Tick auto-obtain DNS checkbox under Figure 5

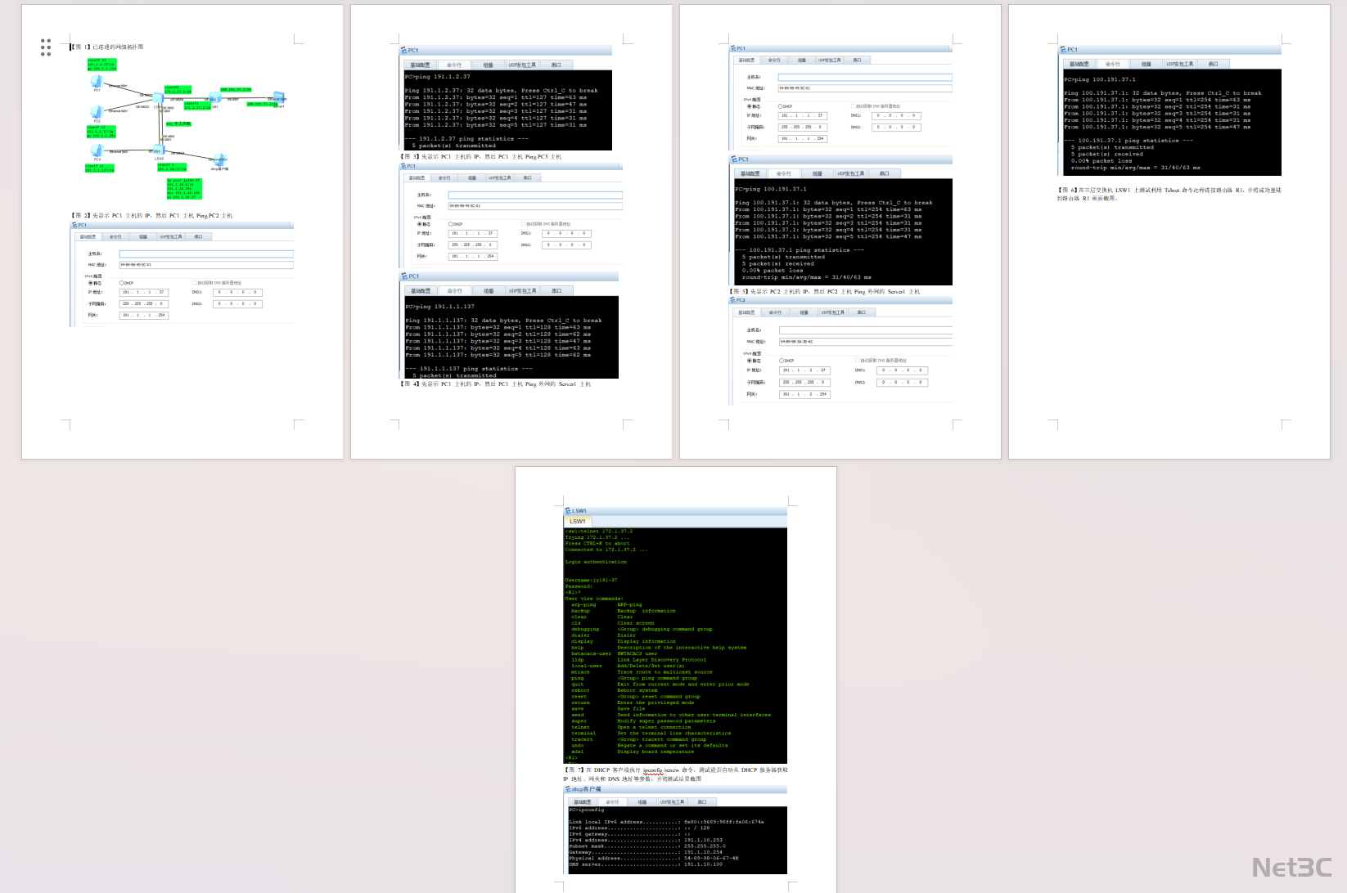point(858,360)
